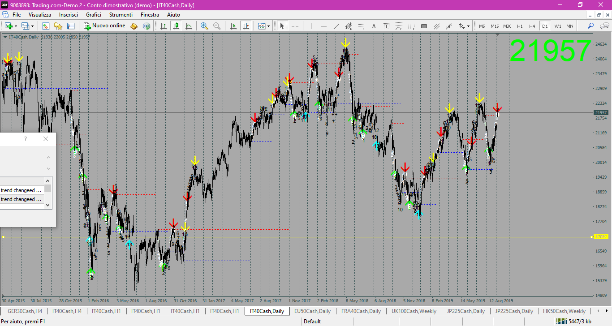
Task: Open the Navigator favorites star icon
Action: pyautogui.click(x=58, y=26)
